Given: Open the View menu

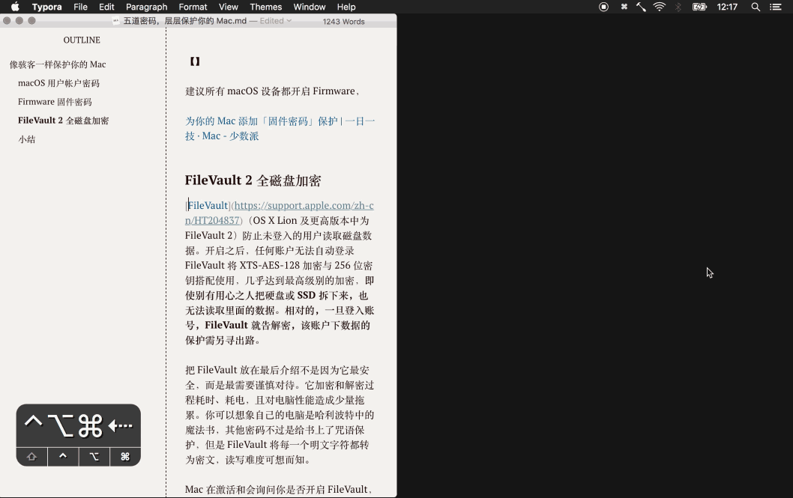Looking at the screenshot, I should point(228,7).
